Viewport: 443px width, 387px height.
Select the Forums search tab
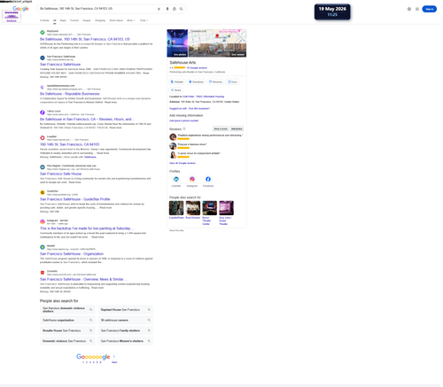coord(74,20)
